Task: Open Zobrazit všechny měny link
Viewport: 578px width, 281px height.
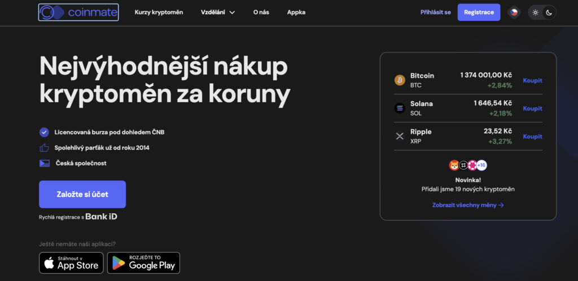Action: click(468, 205)
